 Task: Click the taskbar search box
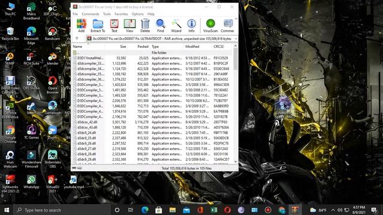pos(62,210)
